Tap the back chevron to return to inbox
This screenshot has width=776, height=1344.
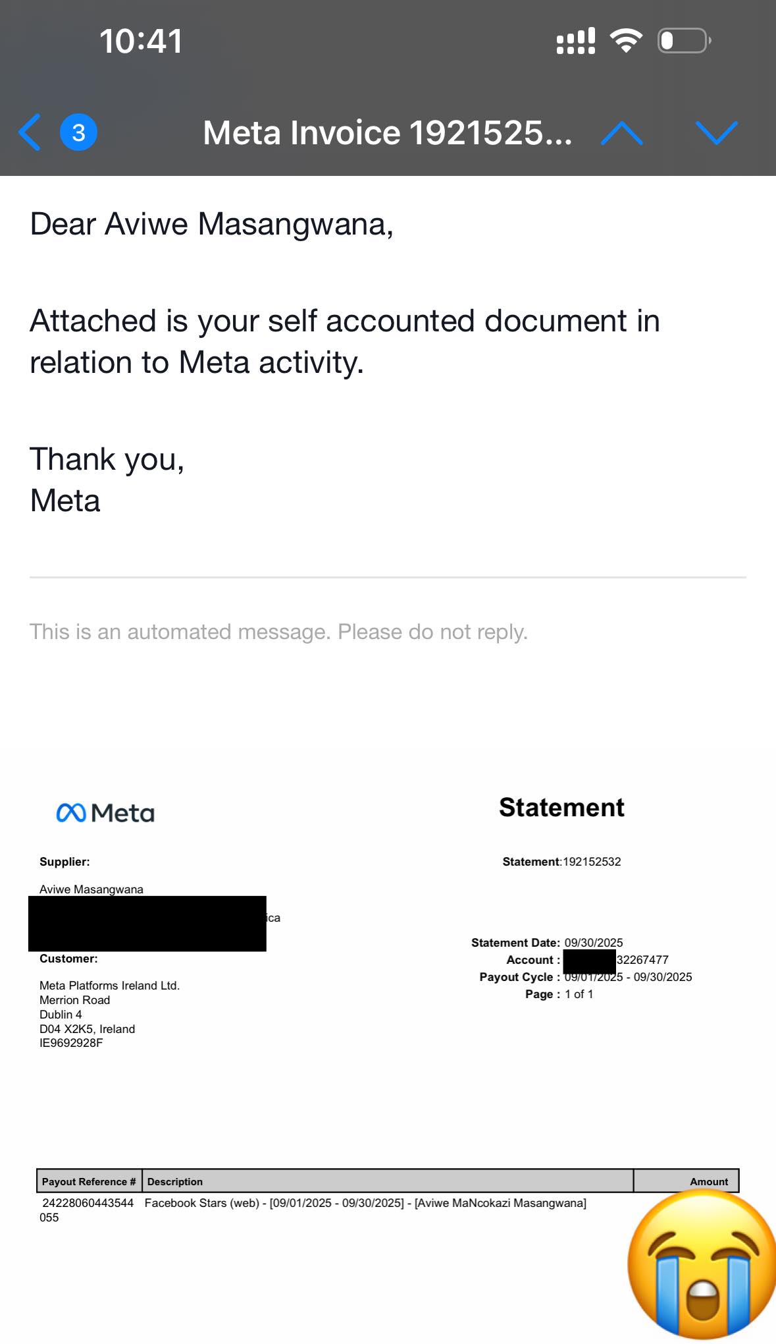[x=30, y=132]
